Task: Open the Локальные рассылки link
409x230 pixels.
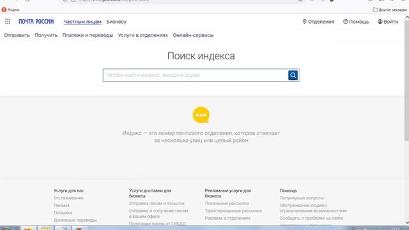Action: pyautogui.click(x=227, y=203)
